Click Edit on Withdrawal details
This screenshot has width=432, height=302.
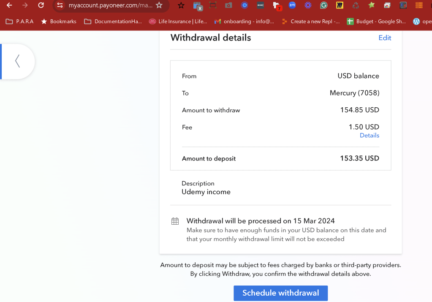click(x=385, y=38)
